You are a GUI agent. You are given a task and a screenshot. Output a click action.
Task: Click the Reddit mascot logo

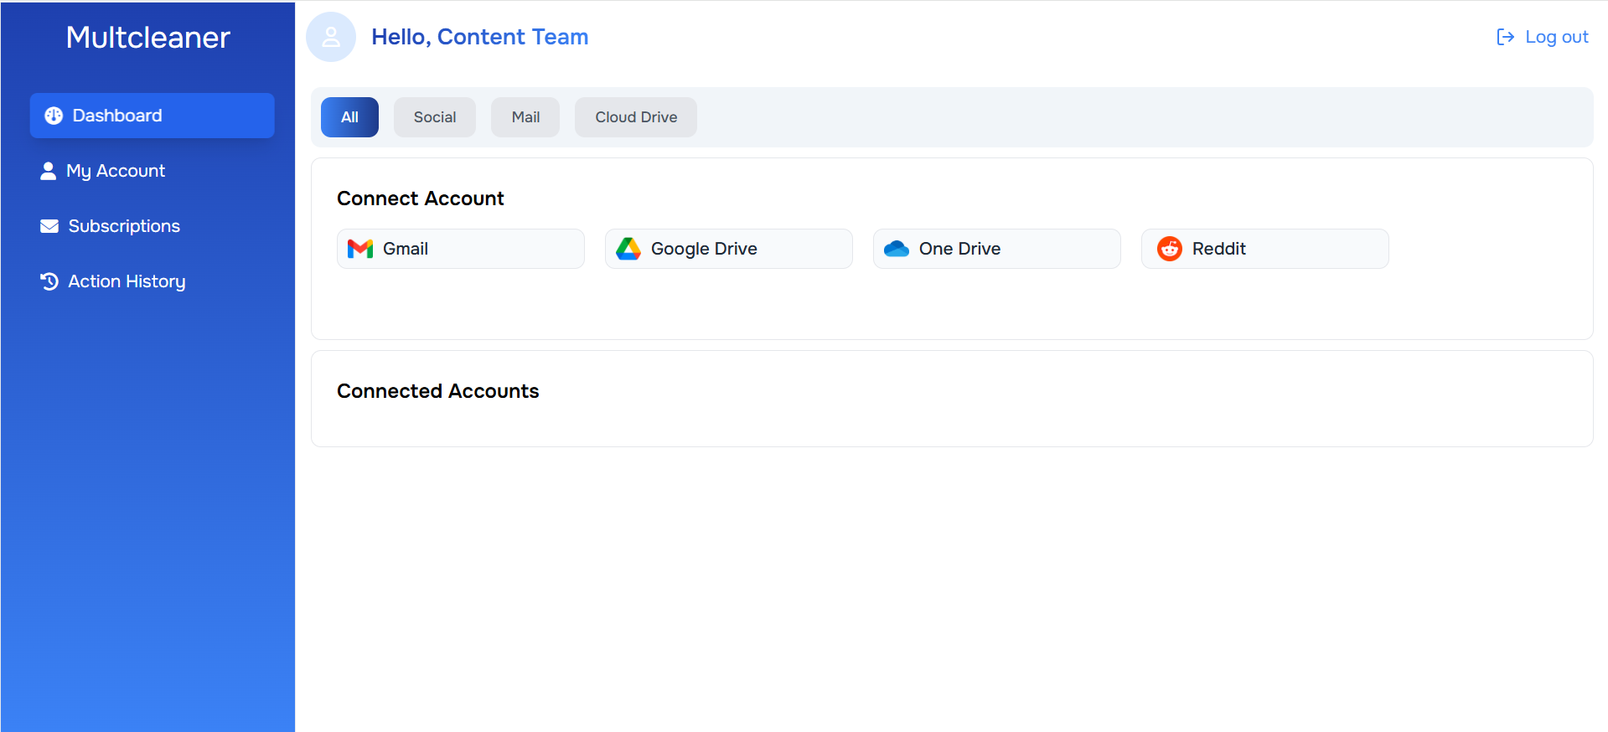(1170, 249)
